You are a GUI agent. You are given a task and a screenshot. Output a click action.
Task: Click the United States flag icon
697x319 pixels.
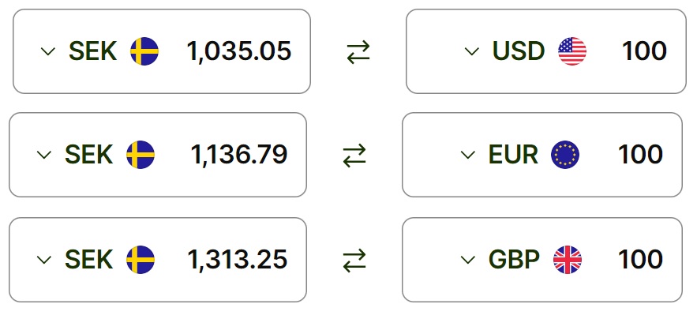coord(572,51)
